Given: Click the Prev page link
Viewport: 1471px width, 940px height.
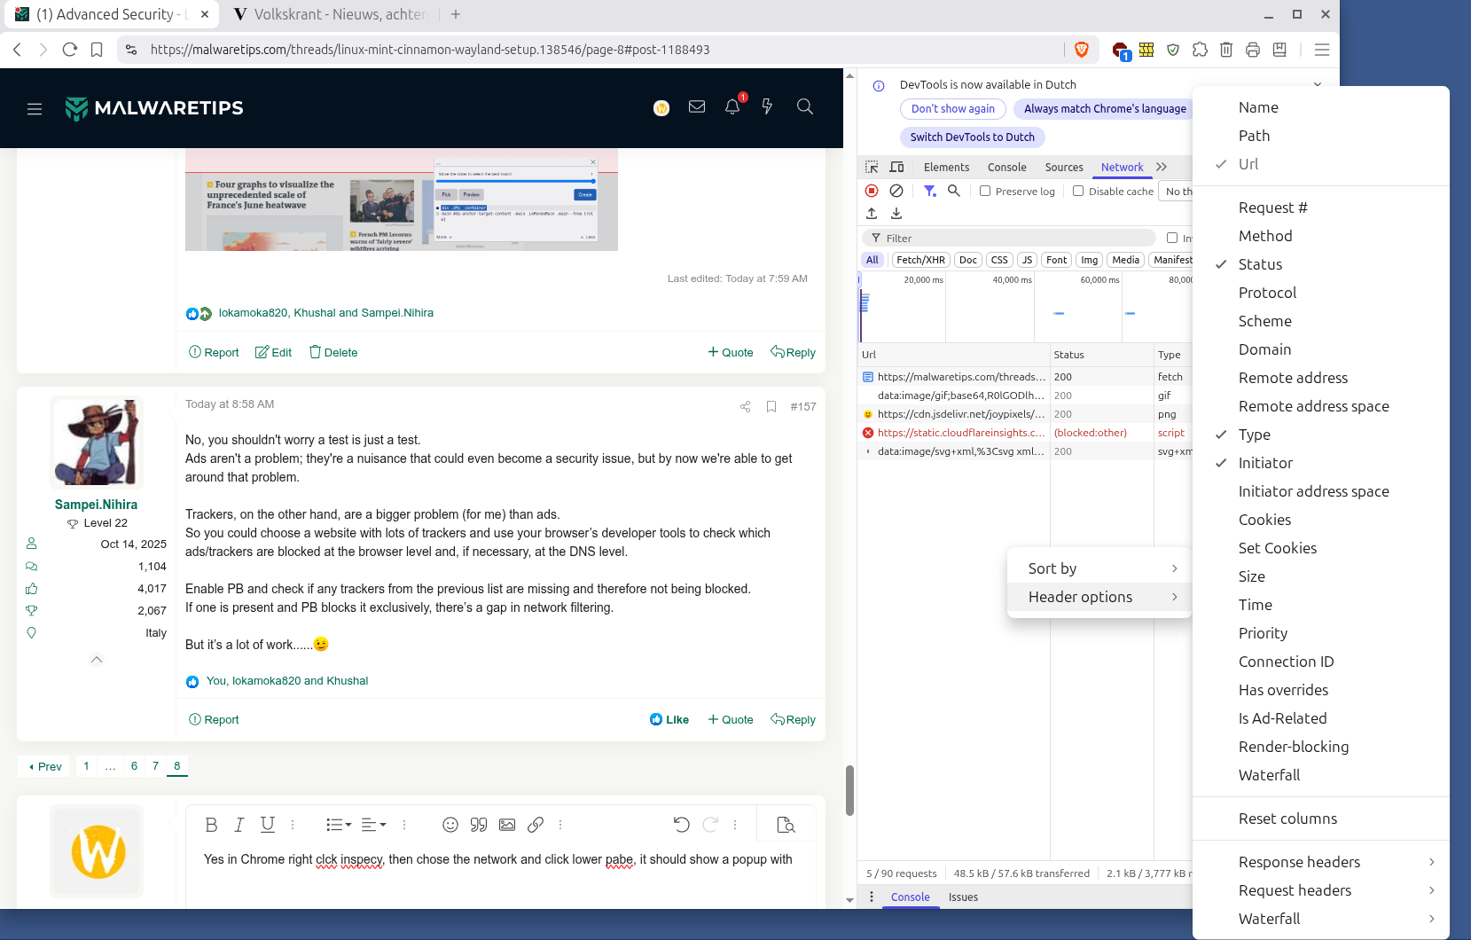Looking at the screenshot, I should [x=45, y=766].
